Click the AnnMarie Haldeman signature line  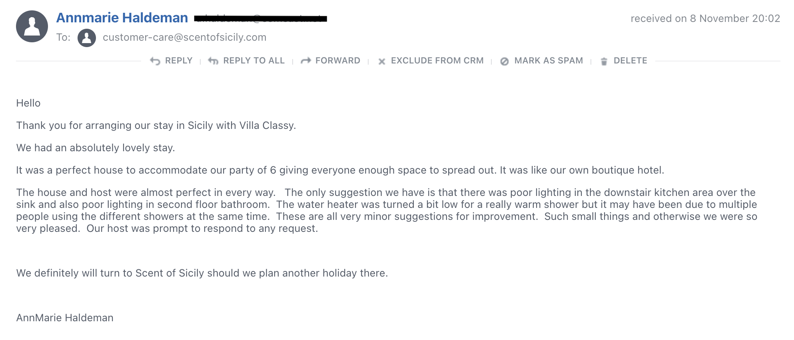[x=65, y=318]
